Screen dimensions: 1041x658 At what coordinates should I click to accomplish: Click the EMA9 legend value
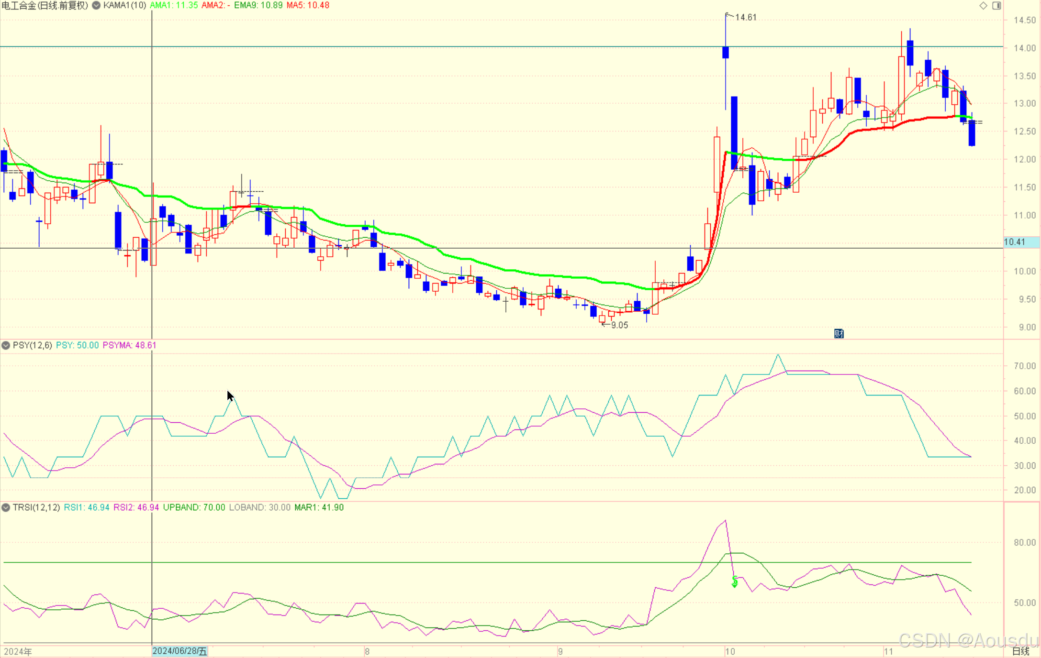tap(258, 5)
